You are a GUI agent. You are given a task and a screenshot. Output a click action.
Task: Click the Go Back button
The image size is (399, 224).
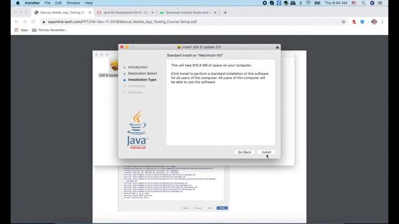tap(244, 152)
